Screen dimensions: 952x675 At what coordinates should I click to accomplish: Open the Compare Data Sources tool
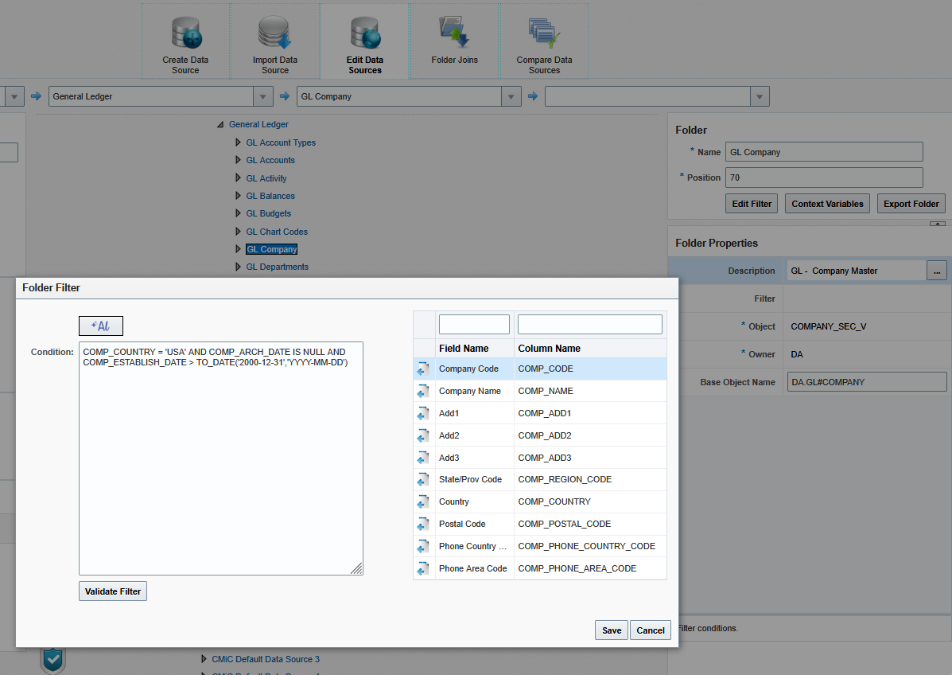pos(544,41)
